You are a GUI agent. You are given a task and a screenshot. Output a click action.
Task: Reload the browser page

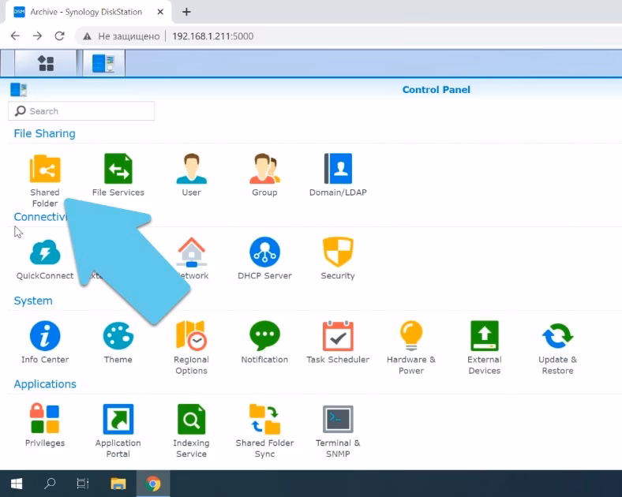pos(59,36)
